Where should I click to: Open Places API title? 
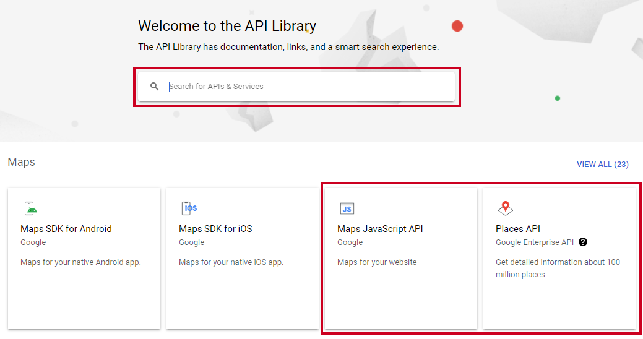(x=517, y=229)
